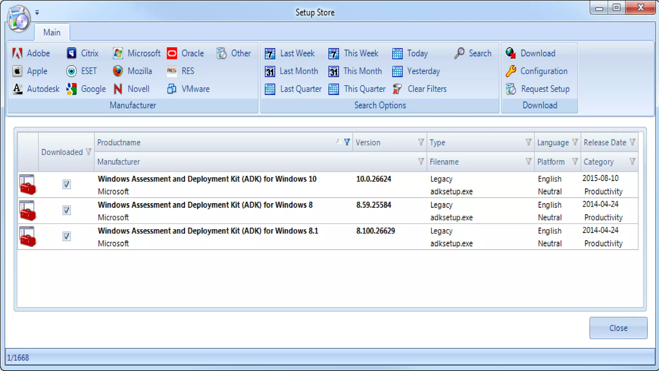
Task: Open the Filename column filter
Action: 528,161
